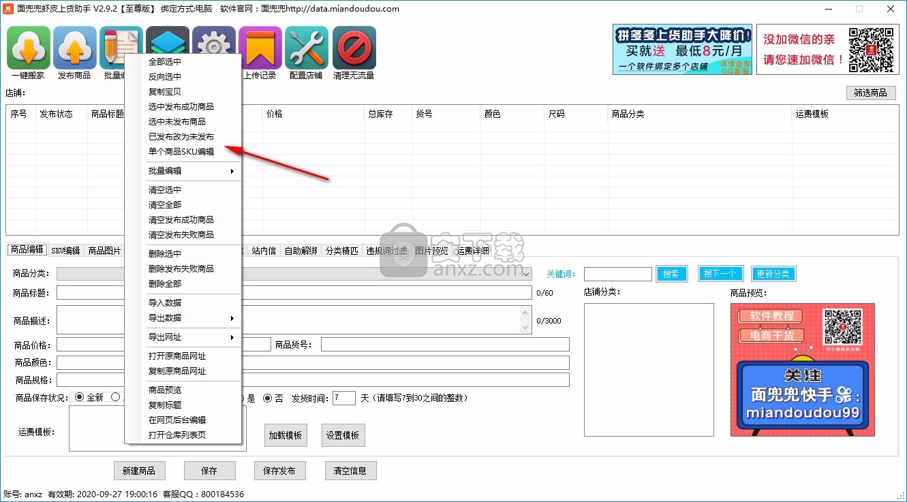The height and width of the screenshot is (502, 907).
Task: Click the 清空信息 button
Action: pyautogui.click(x=350, y=471)
